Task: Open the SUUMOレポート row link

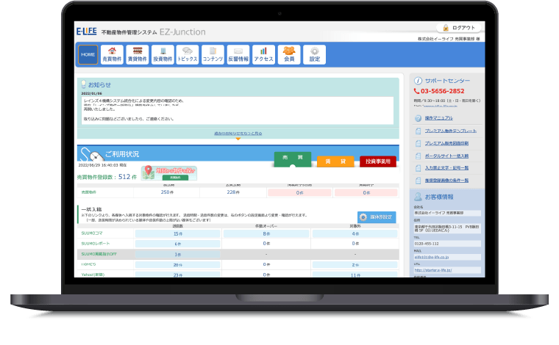Action: click(95, 244)
